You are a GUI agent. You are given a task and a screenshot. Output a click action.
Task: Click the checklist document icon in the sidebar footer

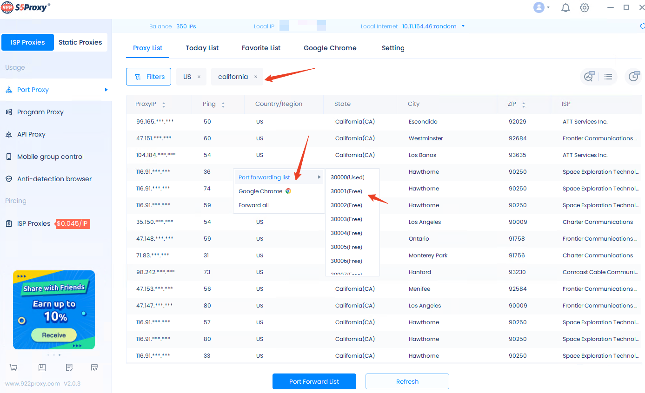(x=69, y=367)
